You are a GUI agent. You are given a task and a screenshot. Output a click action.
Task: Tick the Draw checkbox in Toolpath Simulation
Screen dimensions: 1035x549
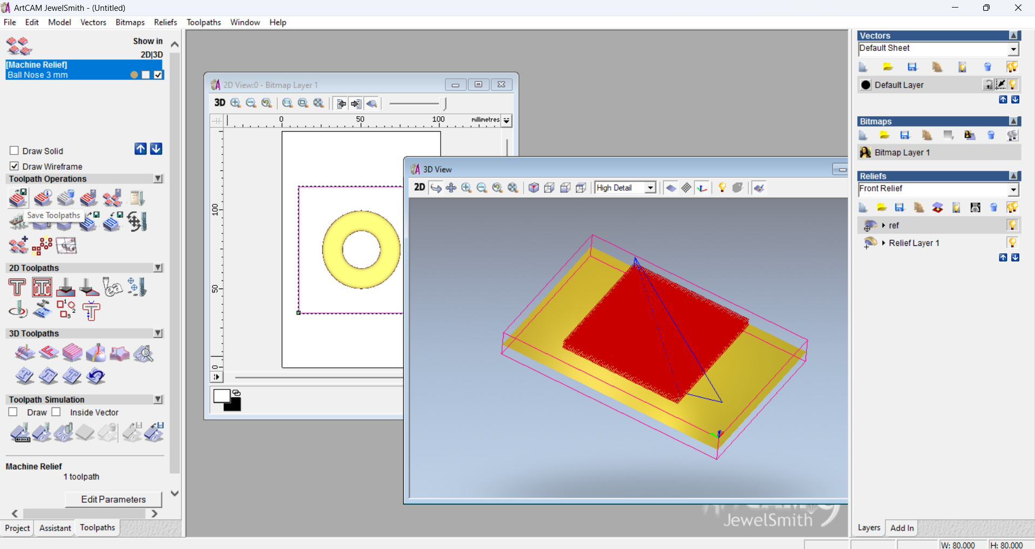[x=13, y=412]
